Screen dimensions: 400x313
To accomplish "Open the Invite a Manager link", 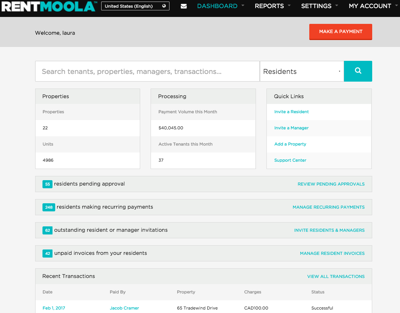I will coord(292,128).
